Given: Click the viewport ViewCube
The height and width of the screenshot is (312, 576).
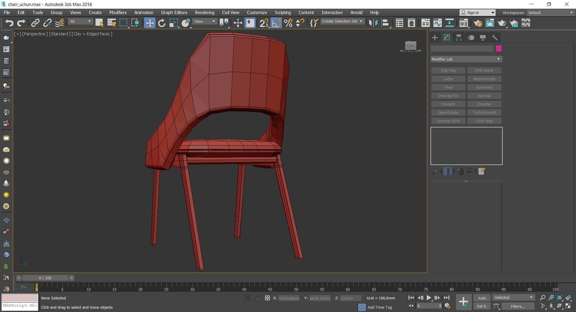Looking at the screenshot, I should click(410, 46).
